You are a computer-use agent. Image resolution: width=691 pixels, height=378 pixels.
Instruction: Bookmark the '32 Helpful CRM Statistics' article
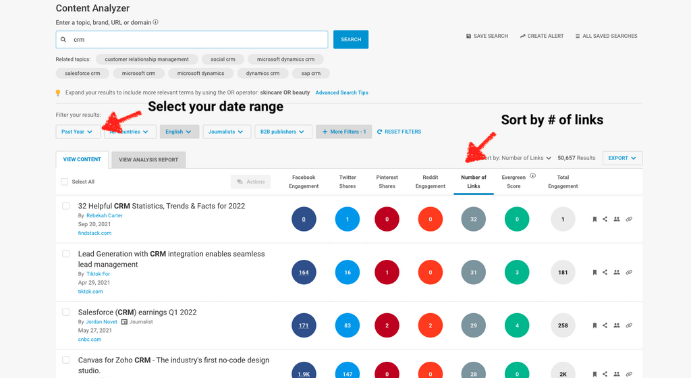595,219
